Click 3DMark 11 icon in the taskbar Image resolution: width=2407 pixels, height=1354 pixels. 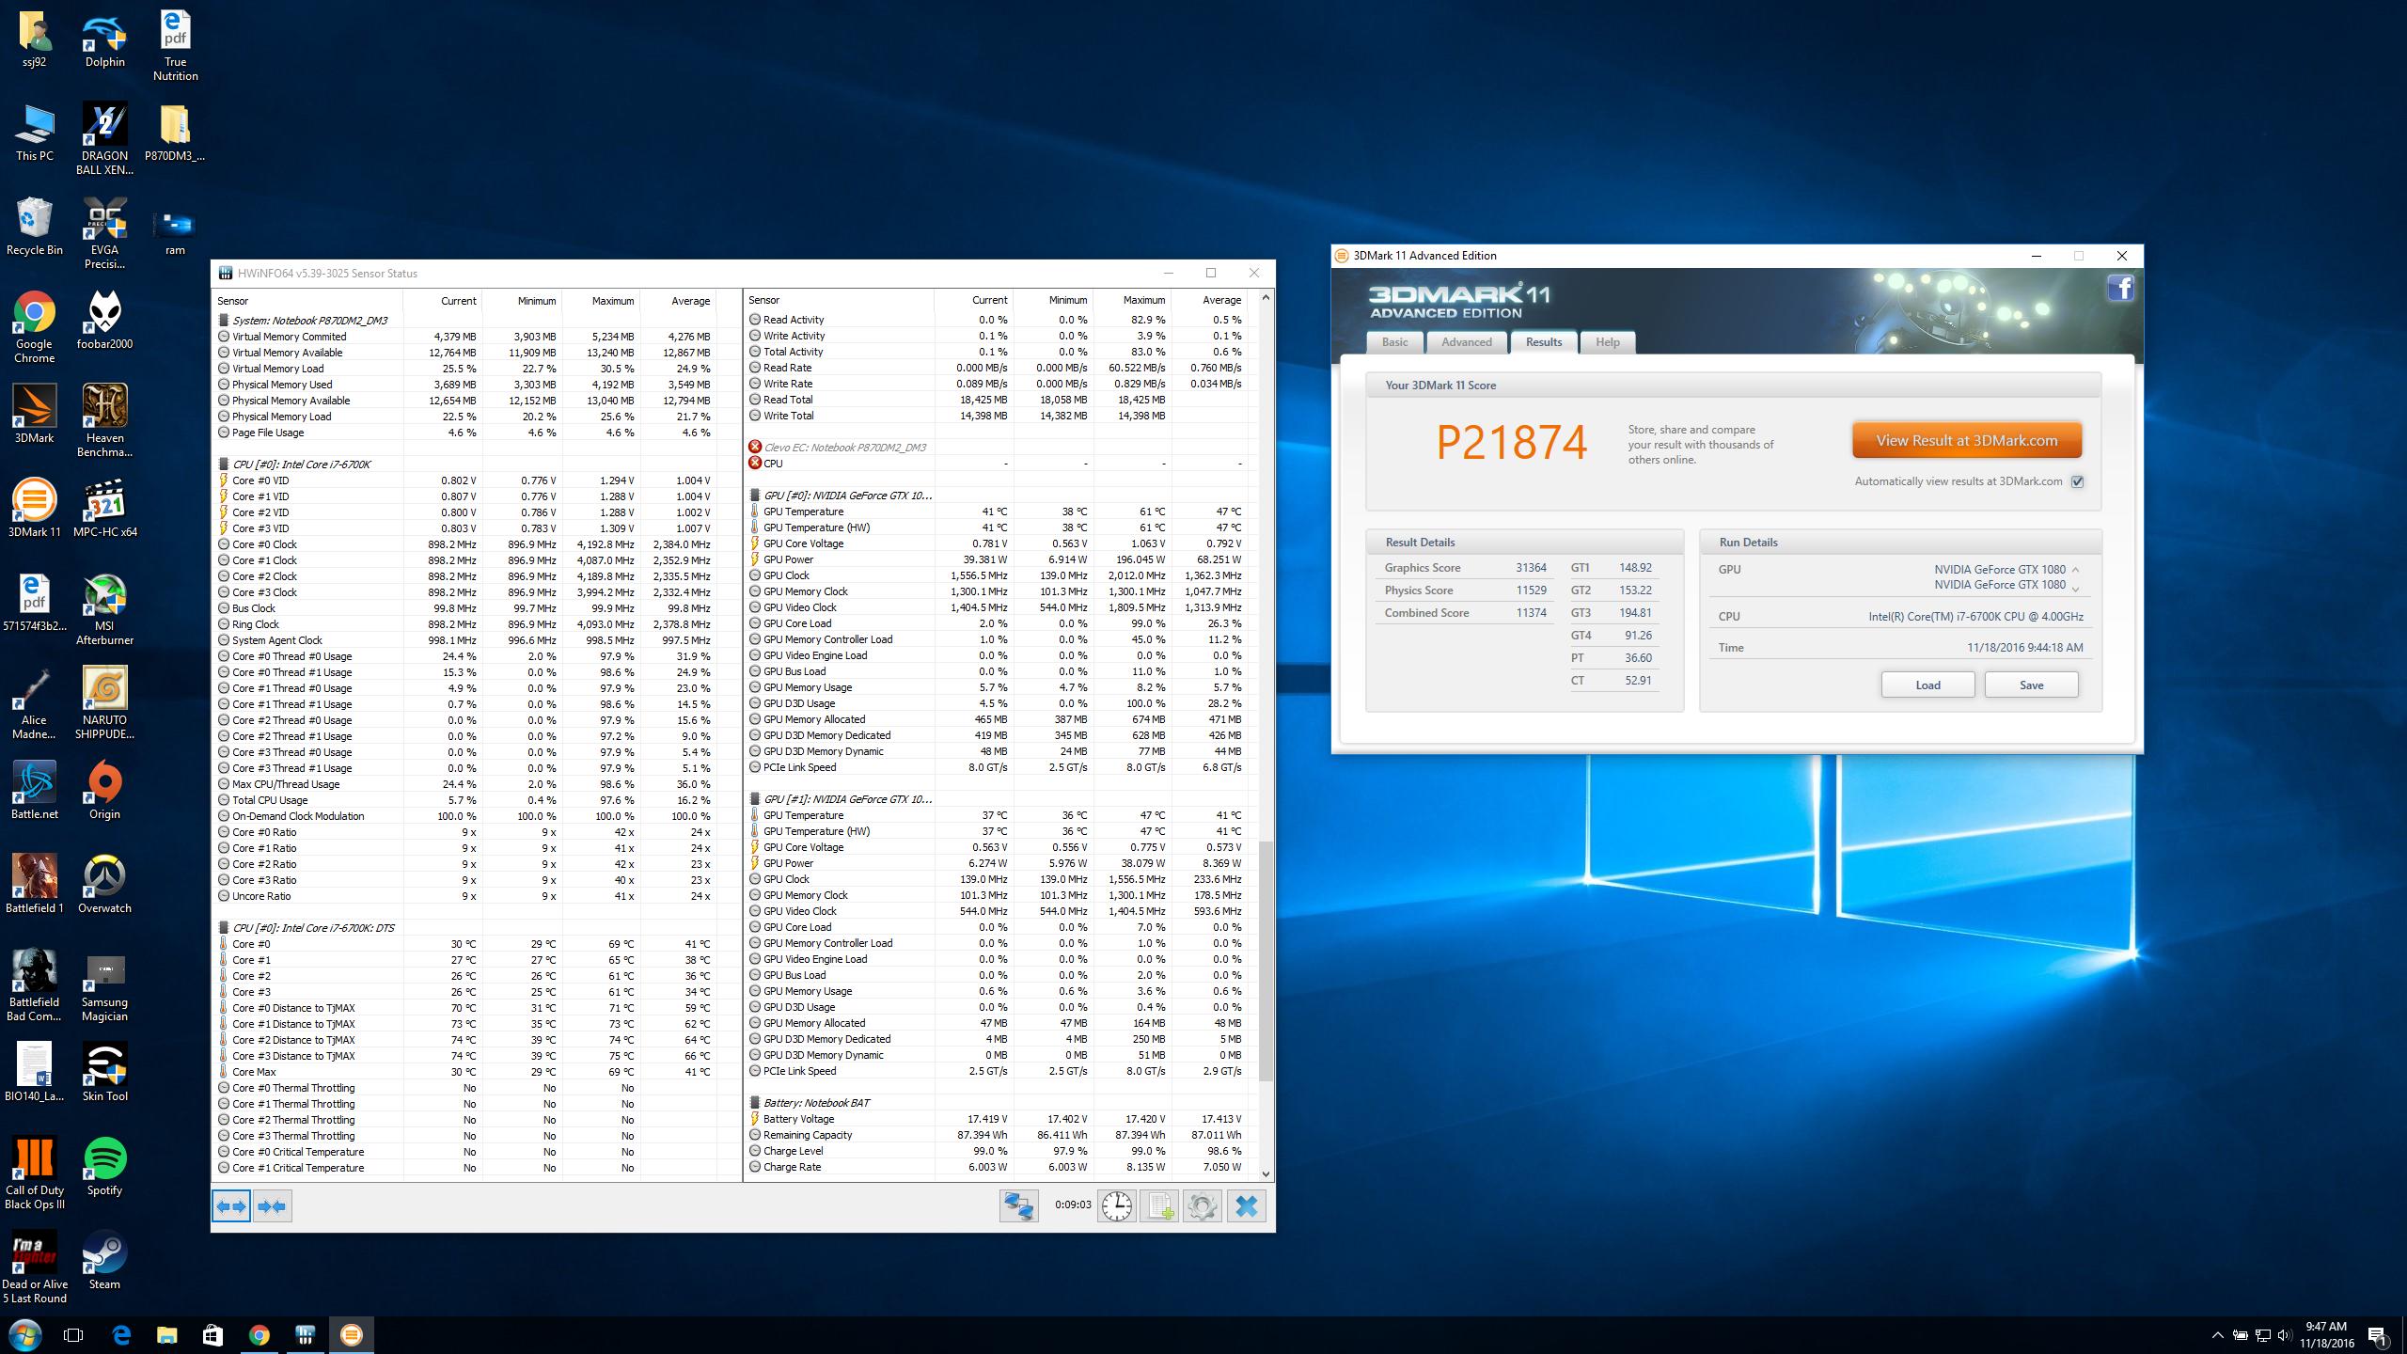click(351, 1335)
